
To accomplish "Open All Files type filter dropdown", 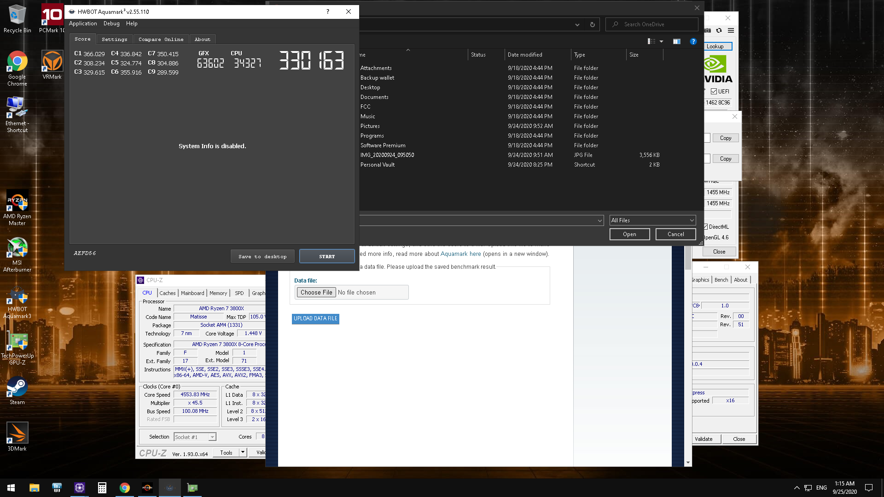I will [652, 220].
